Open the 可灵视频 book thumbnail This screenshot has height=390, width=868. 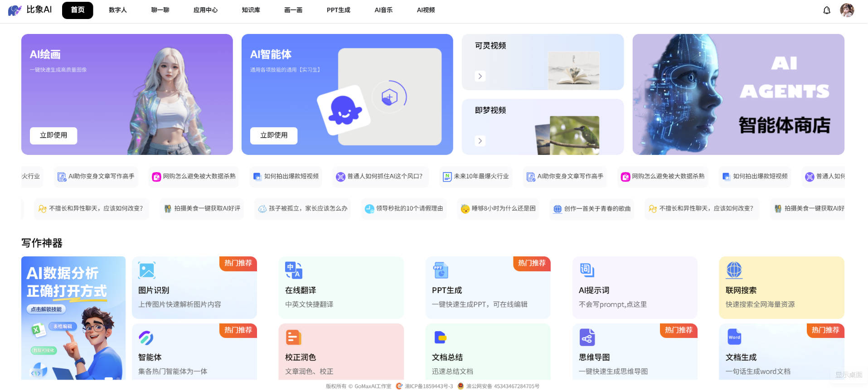coord(574,70)
